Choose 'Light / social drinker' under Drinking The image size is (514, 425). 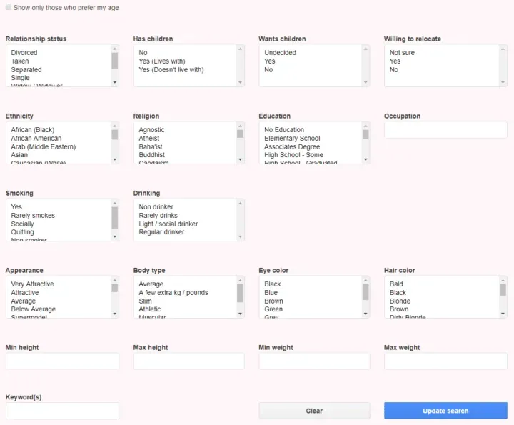point(168,224)
